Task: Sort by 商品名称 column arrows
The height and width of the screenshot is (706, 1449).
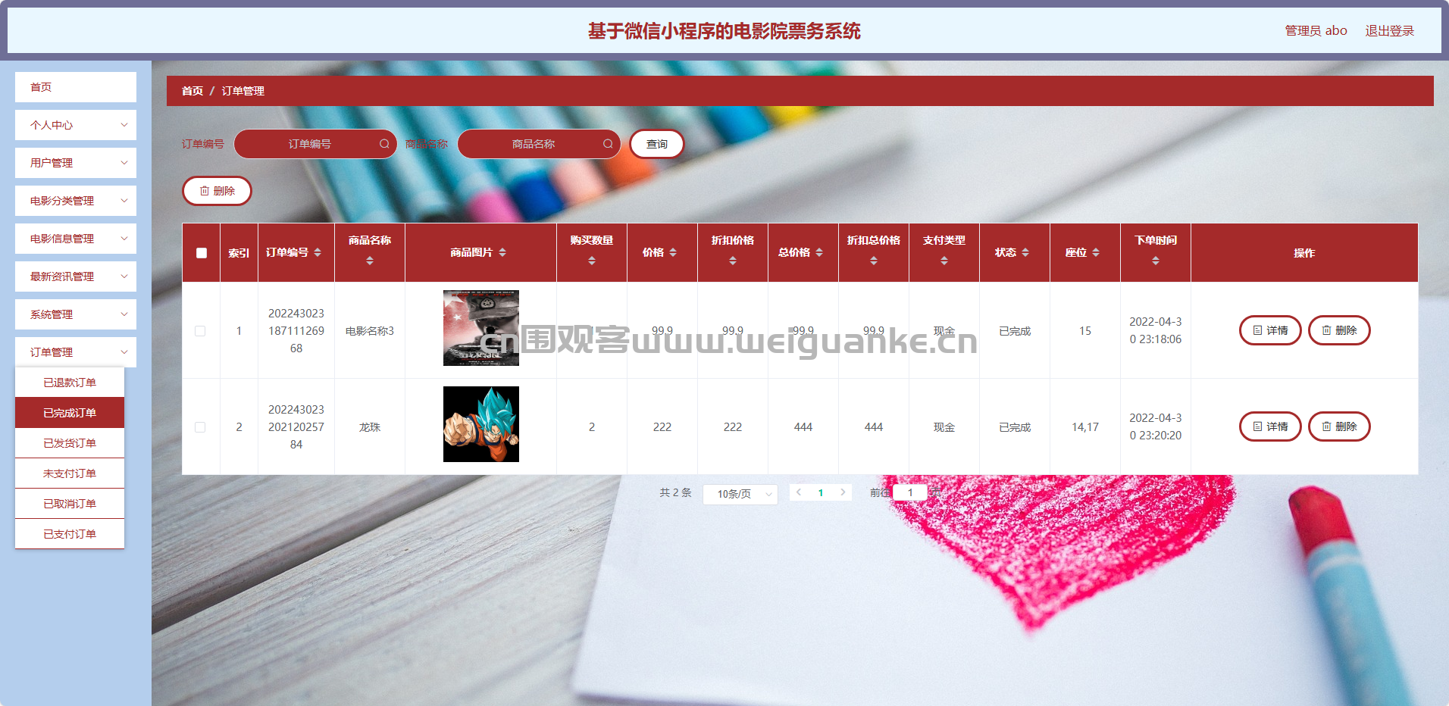Action: [x=370, y=261]
